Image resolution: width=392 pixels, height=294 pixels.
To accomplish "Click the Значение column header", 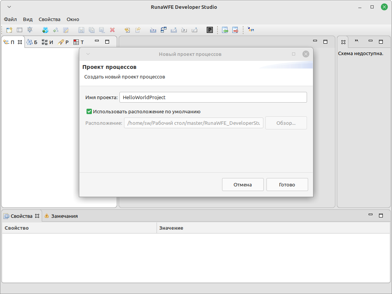I will (x=273, y=228).
